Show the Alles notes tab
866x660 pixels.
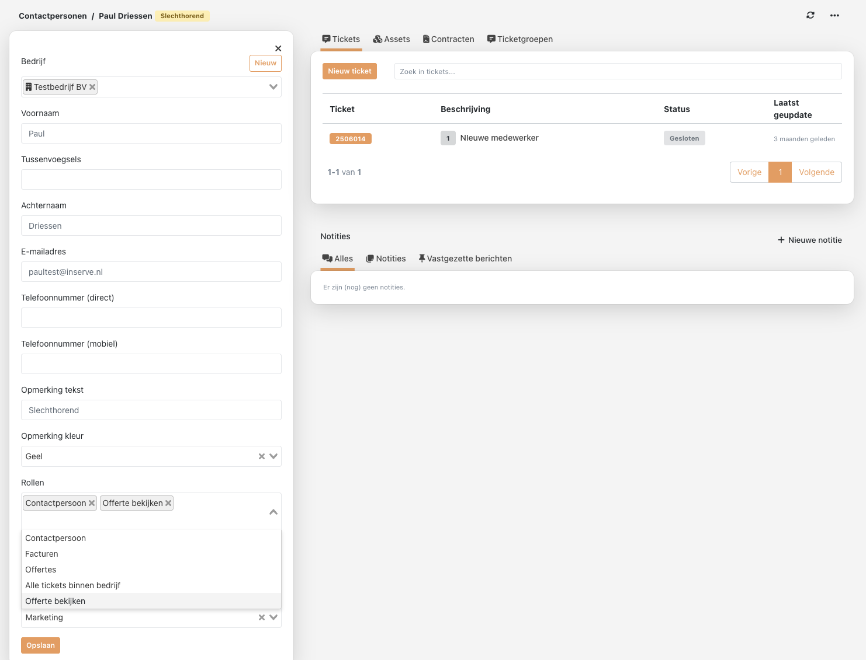pos(338,259)
